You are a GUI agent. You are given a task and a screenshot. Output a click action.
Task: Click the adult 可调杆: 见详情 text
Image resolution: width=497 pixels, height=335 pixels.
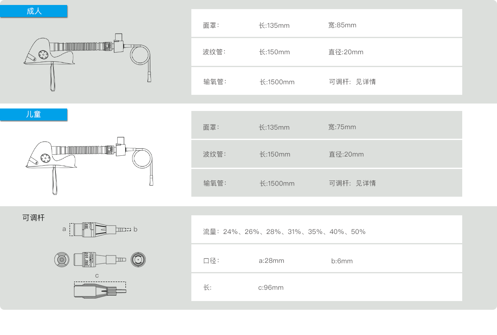click(352, 82)
